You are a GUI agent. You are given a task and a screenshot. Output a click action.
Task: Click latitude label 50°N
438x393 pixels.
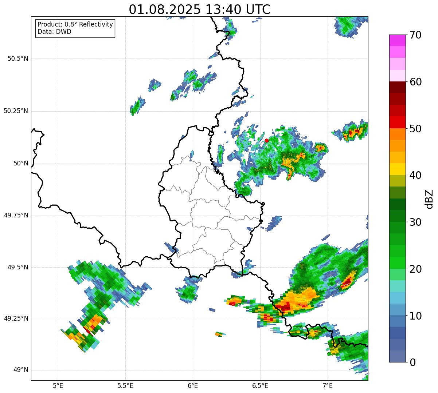[x=21, y=163]
